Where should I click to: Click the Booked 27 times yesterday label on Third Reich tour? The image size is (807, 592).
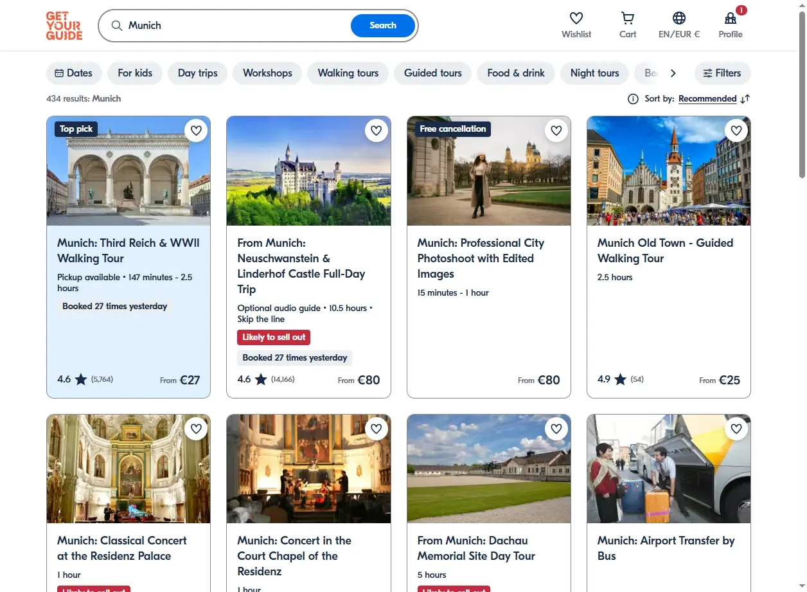point(114,307)
